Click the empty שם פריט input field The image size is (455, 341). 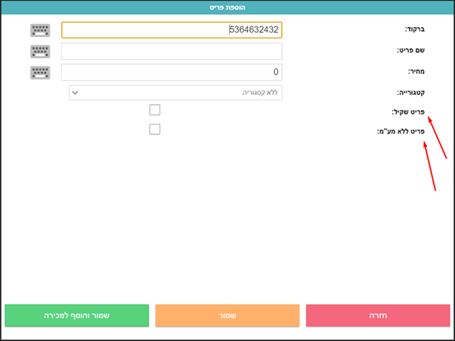point(172,51)
